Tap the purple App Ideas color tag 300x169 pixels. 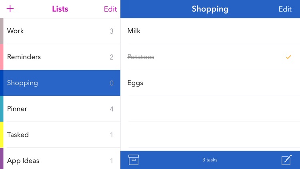pyautogui.click(x=2, y=159)
